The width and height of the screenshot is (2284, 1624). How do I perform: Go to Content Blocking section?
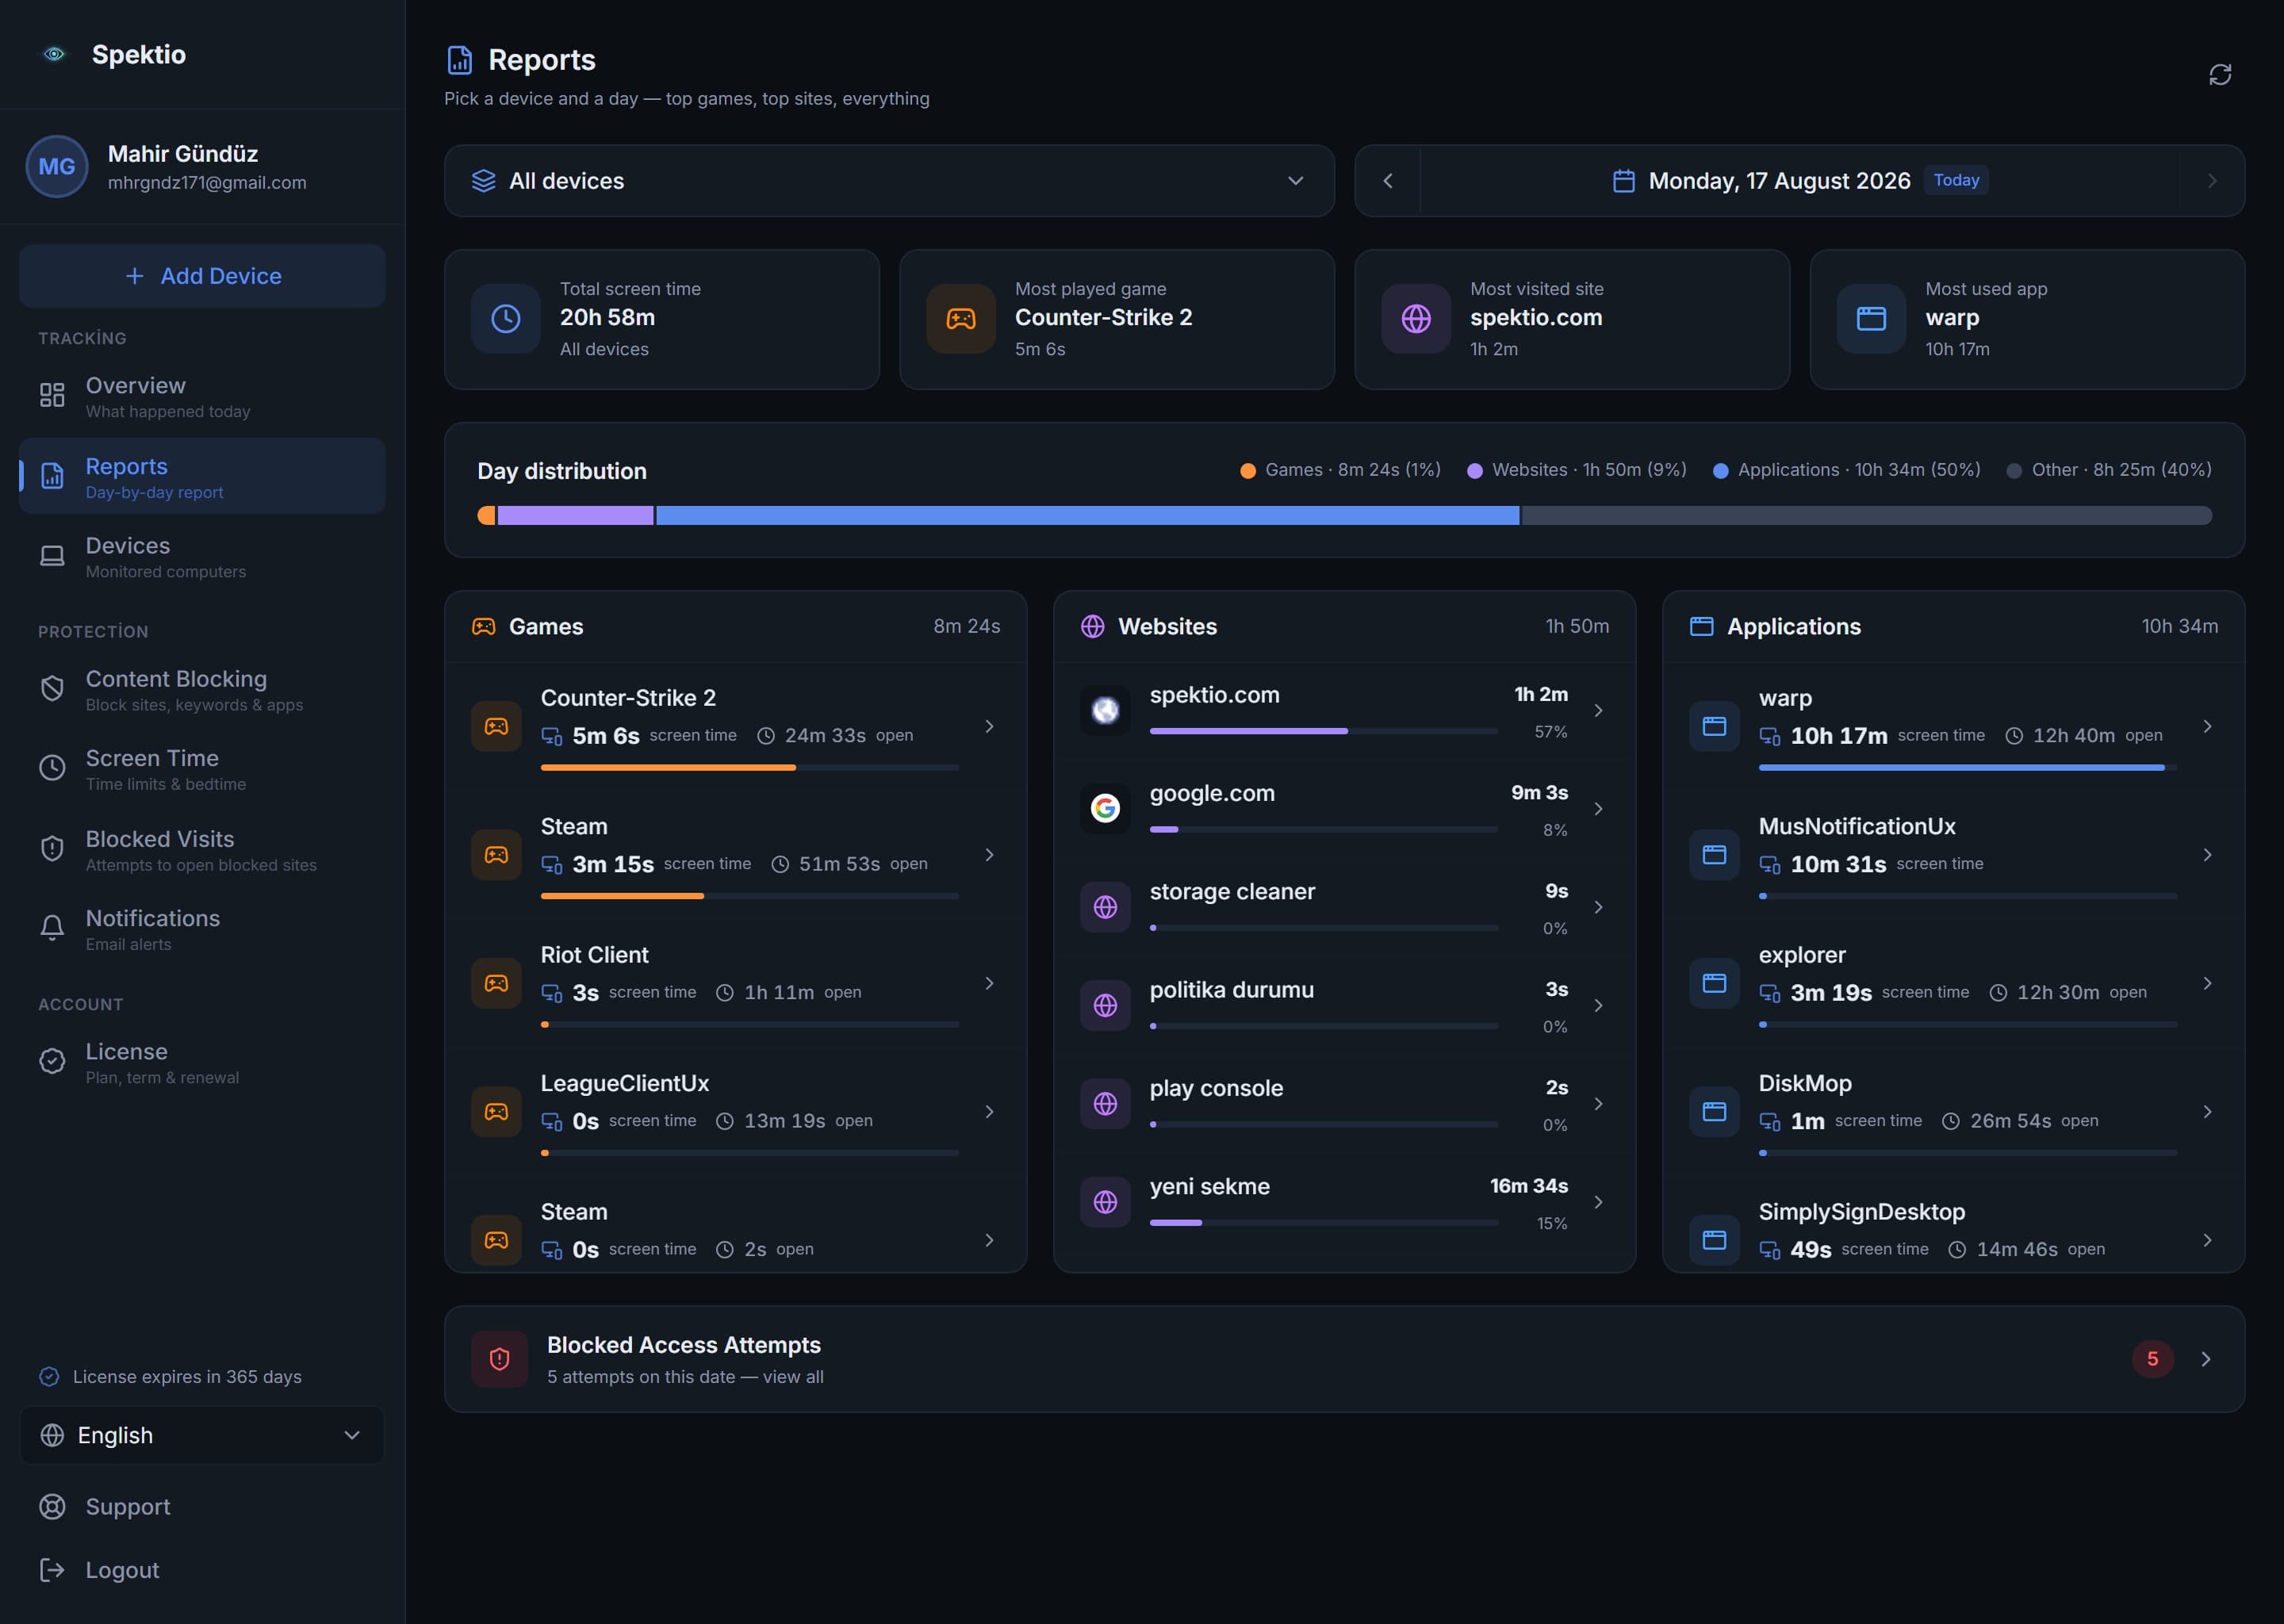tap(202, 690)
